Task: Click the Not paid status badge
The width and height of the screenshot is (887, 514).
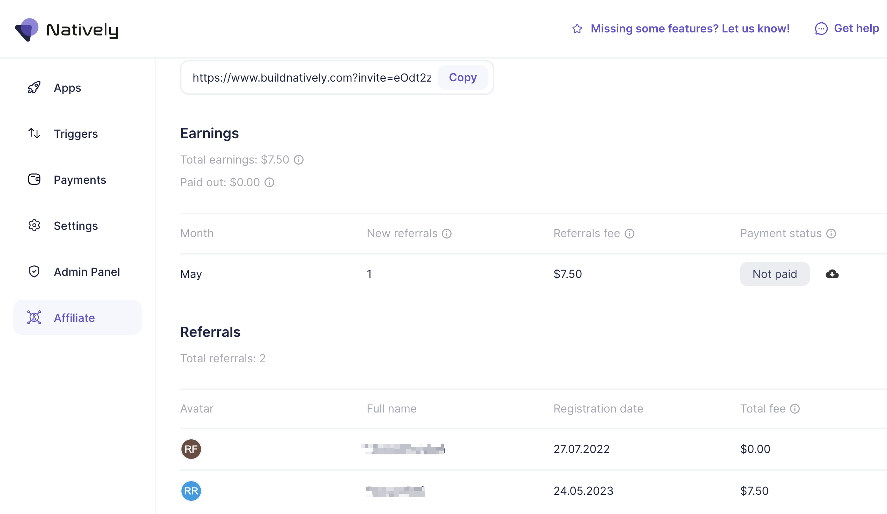Action: 774,274
